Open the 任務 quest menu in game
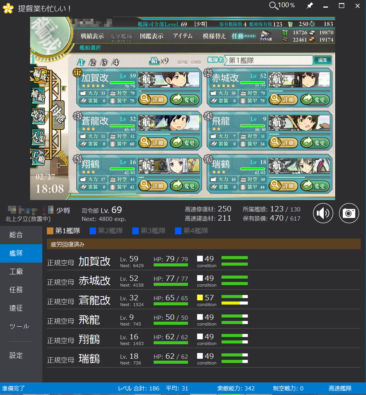 click(x=243, y=36)
